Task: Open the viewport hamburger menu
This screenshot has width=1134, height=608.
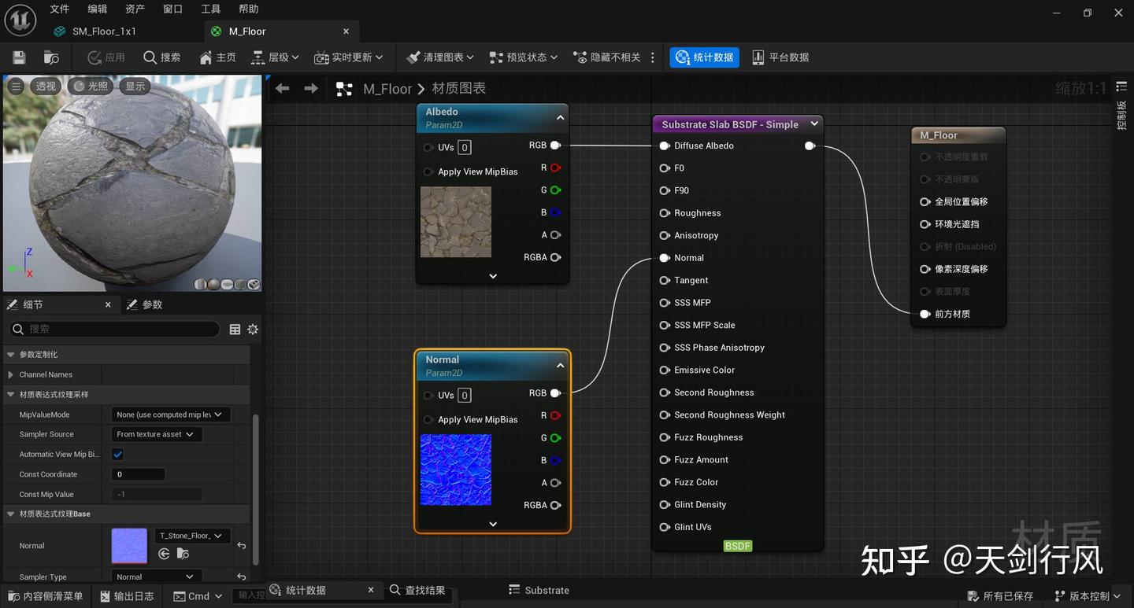Action: pos(16,87)
